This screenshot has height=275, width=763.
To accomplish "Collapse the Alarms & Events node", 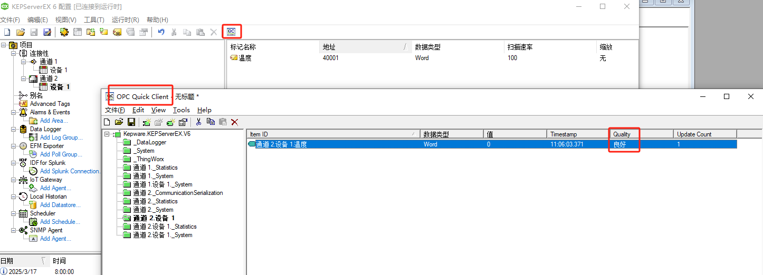I will 13,112.
